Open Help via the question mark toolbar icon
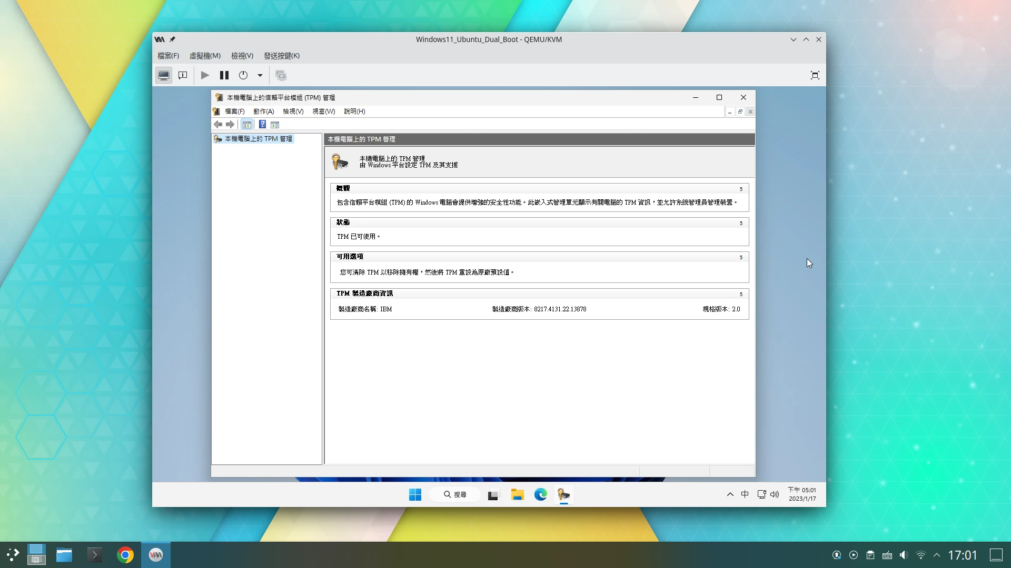 click(x=262, y=124)
